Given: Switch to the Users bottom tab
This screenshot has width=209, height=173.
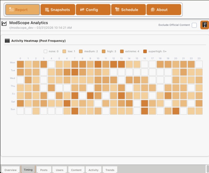Looking at the screenshot, I should click(60, 170).
